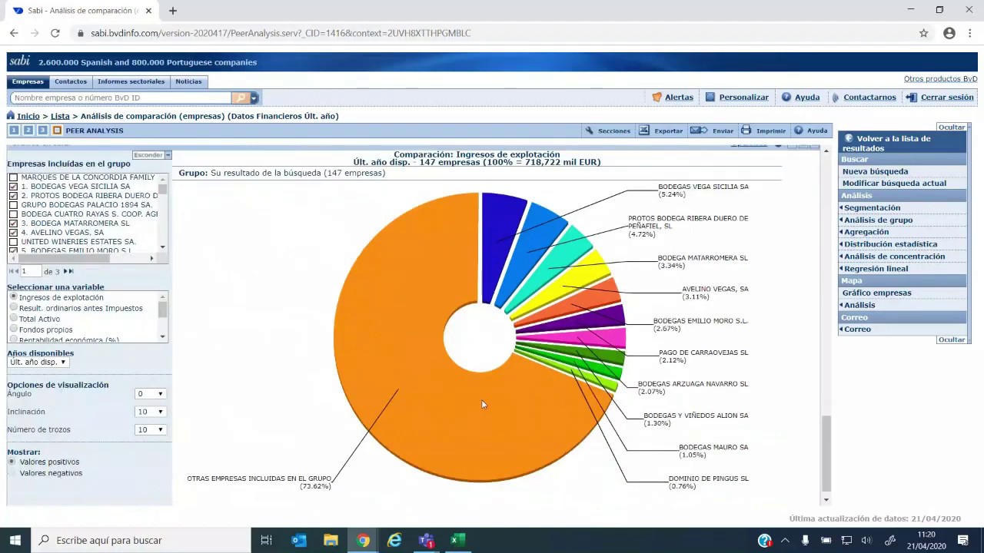This screenshot has width=984, height=553.
Task: Open Ayuda in the Peer Analysis toolbar
Action: point(811,131)
